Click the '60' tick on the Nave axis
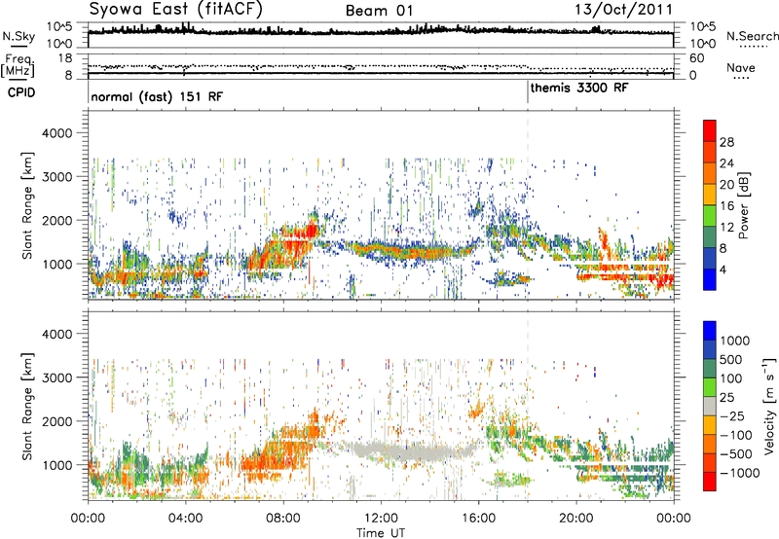The height and width of the screenshot is (539, 779). (696, 58)
